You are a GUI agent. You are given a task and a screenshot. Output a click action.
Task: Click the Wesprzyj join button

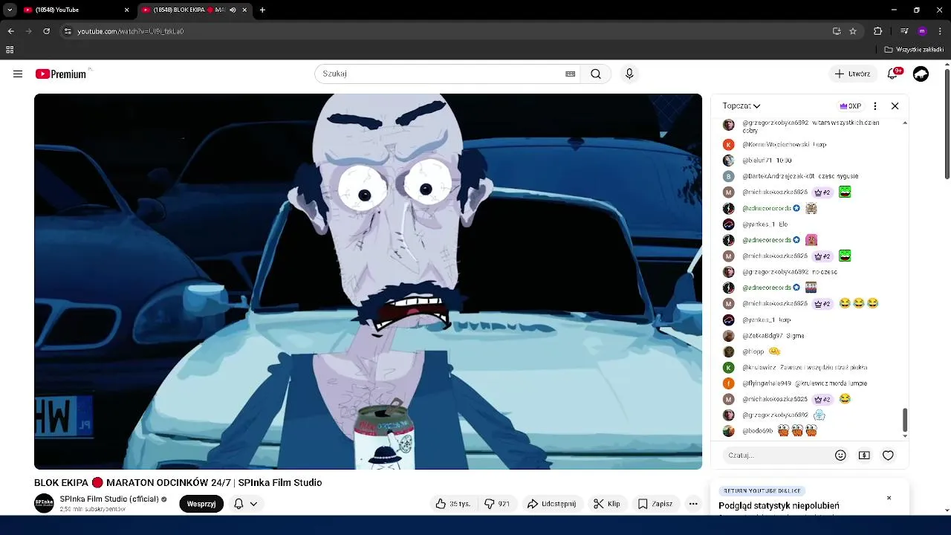coord(201,504)
